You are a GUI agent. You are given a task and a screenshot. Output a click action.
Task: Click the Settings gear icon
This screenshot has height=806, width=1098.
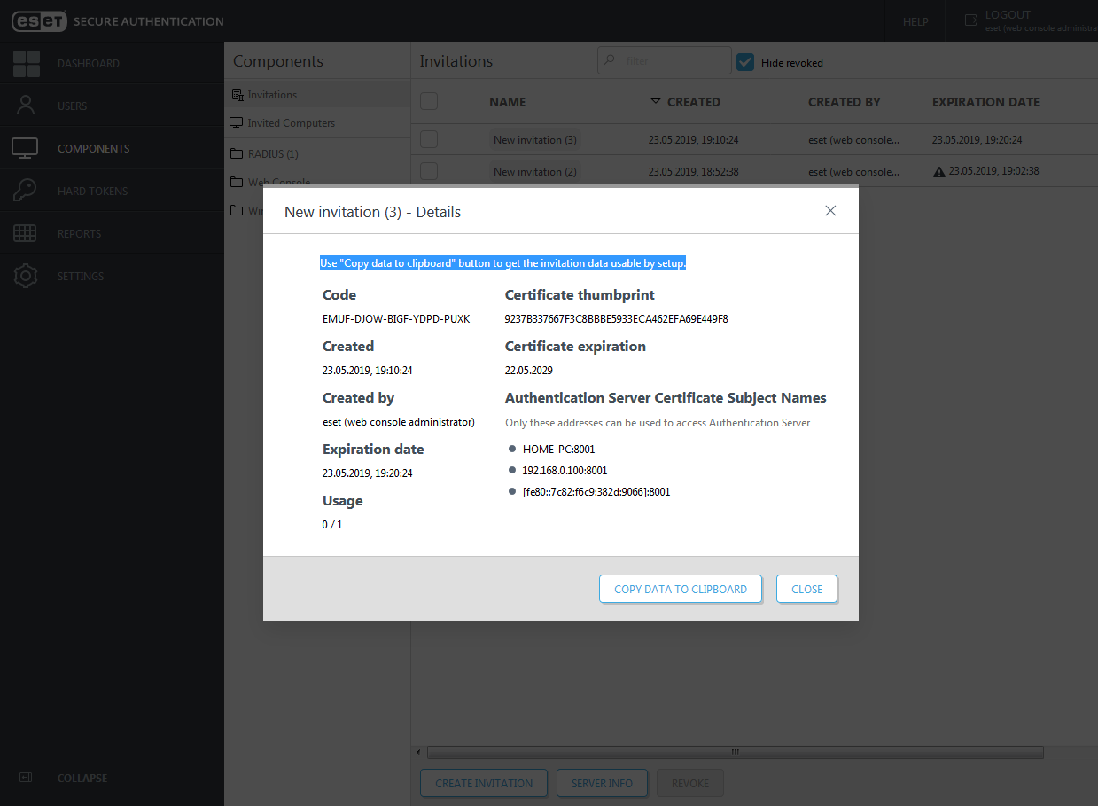tap(26, 276)
